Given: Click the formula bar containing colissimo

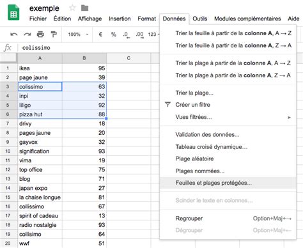Looking at the screenshot, I should tap(89, 48).
